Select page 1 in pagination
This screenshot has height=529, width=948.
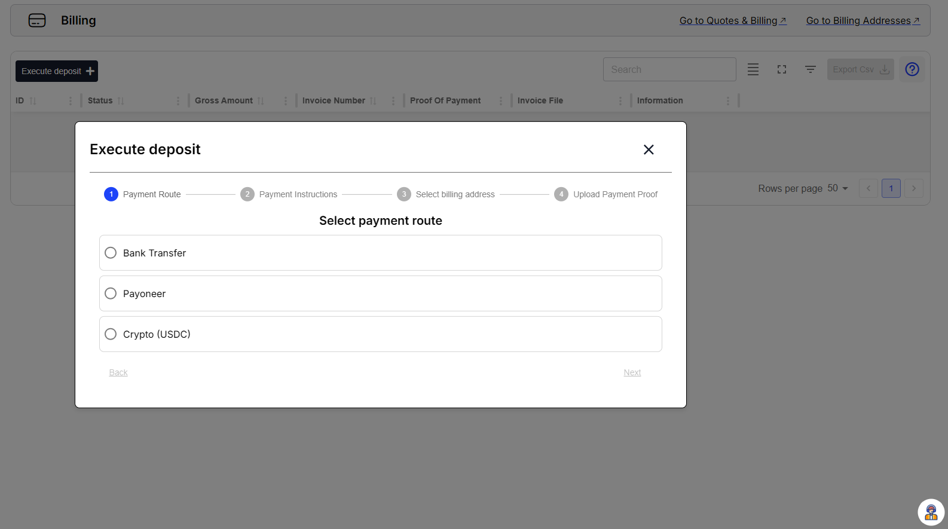[x=891, y=188]
